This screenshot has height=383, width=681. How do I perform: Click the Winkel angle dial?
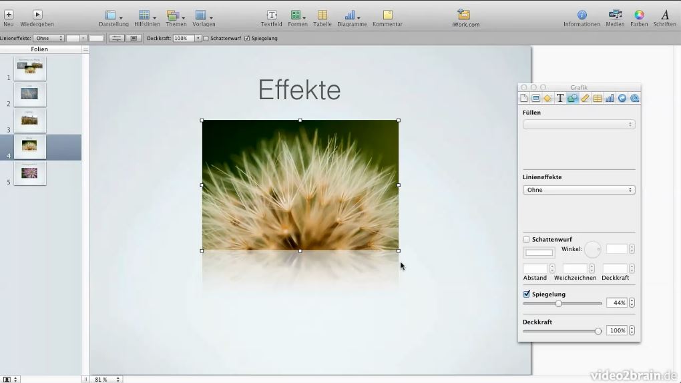592,250
